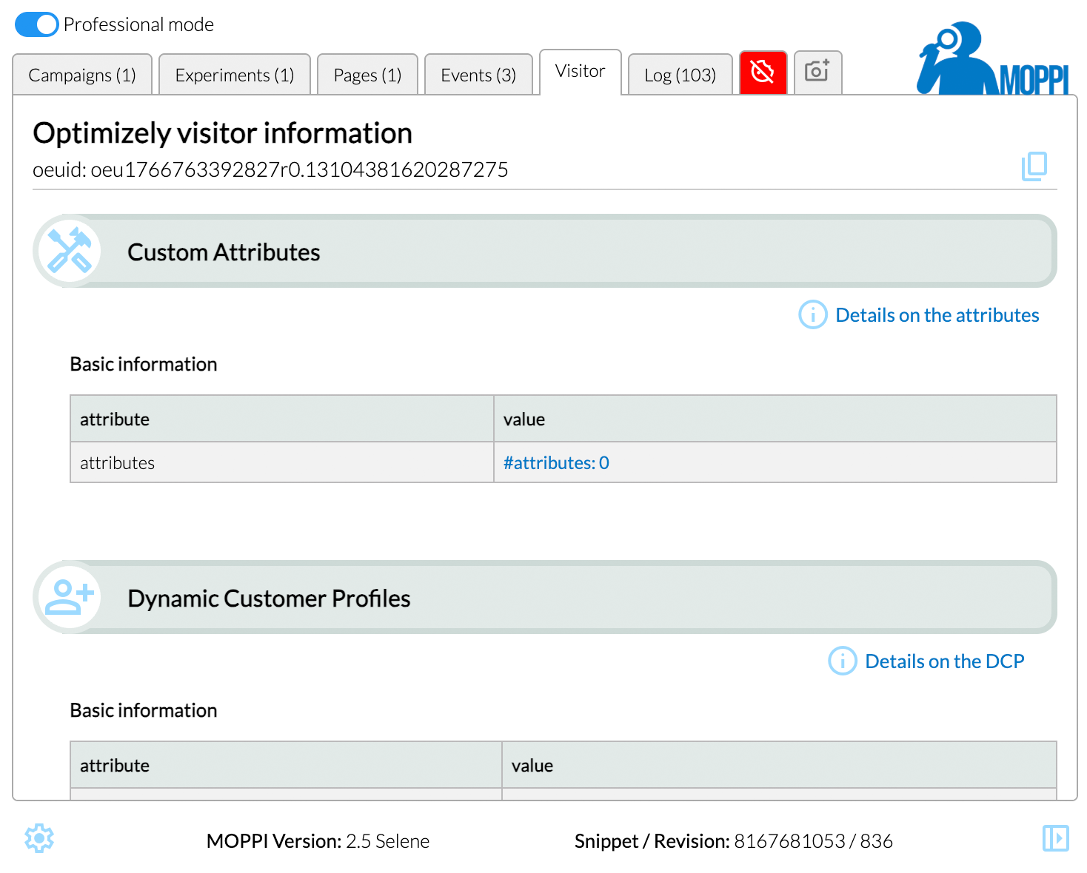
Task: Go to Events (3) tab
Action: point(478,75)
